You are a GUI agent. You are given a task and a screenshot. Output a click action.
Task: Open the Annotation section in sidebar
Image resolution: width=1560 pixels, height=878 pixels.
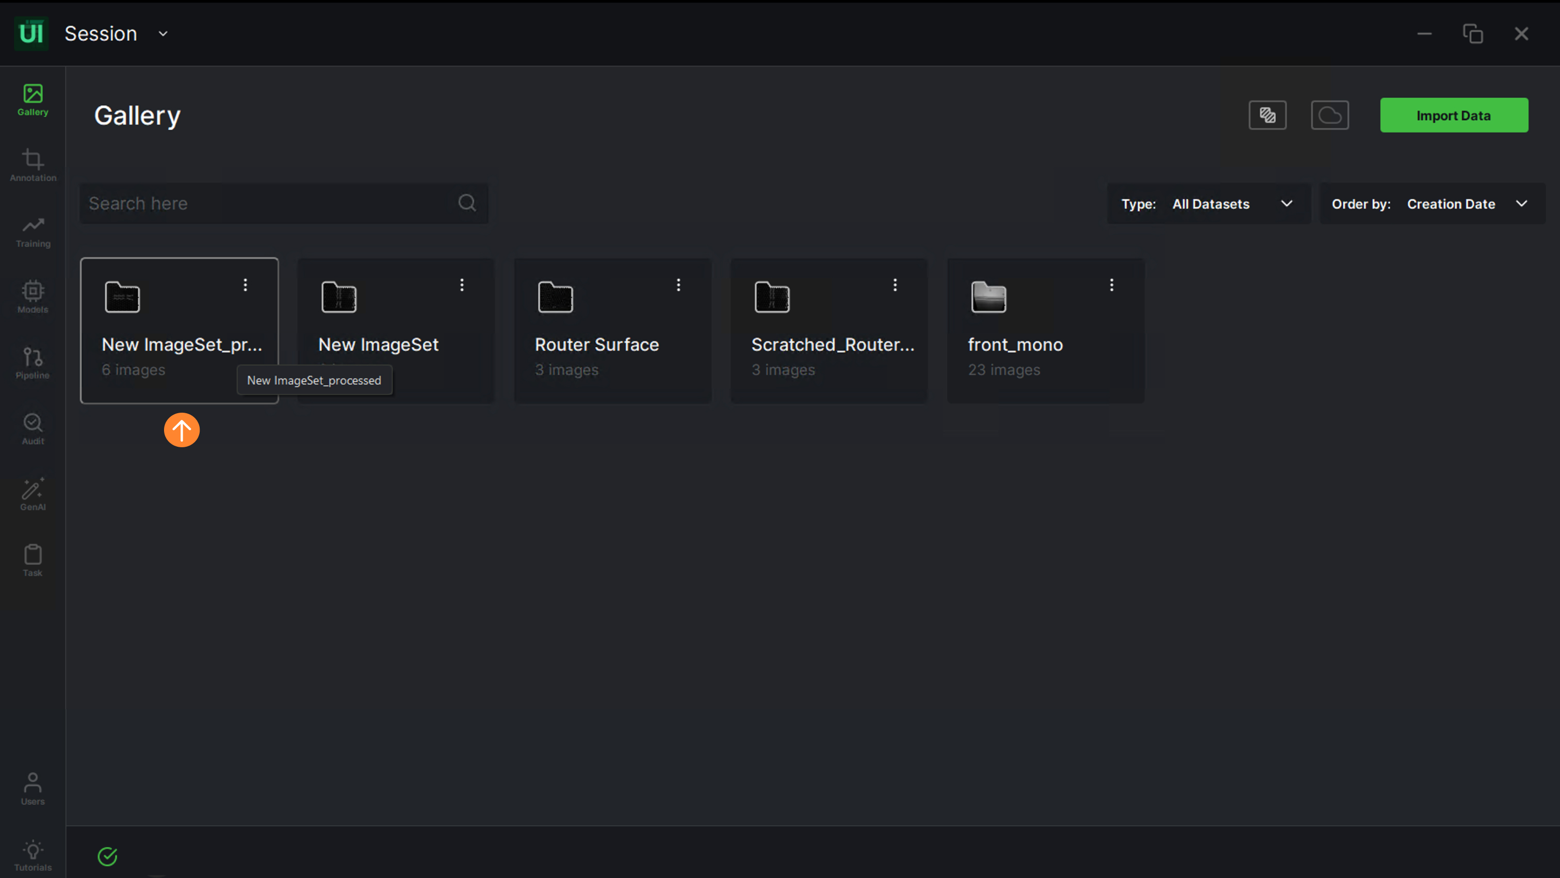pyautogui.click(x=32, y=165)
